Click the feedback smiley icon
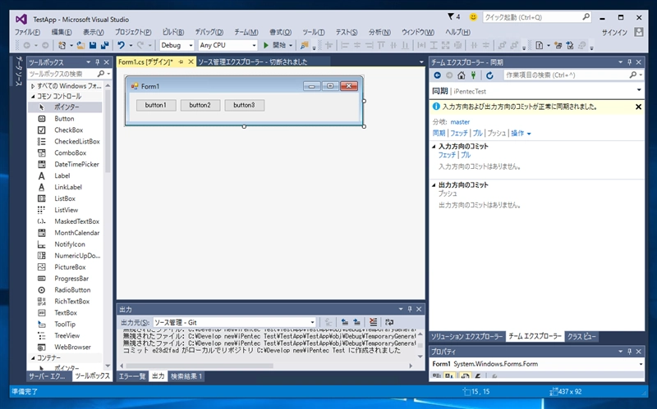The width and height of the screenshot is (657, 409). [x=473, y=16]
